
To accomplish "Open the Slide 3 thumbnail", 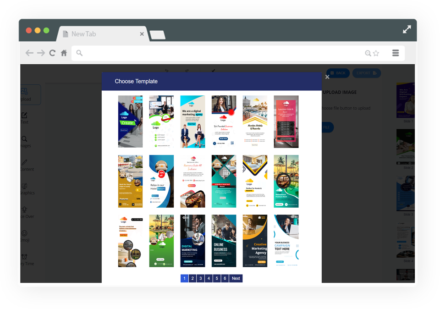I will click(406, 193).
